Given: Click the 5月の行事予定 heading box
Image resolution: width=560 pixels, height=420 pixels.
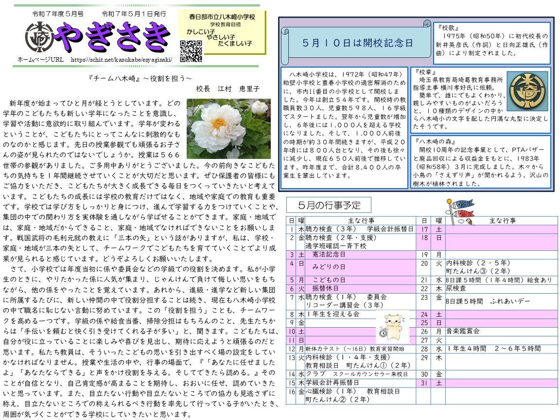Looking at the screenshot, I should [x=328, y=204].
